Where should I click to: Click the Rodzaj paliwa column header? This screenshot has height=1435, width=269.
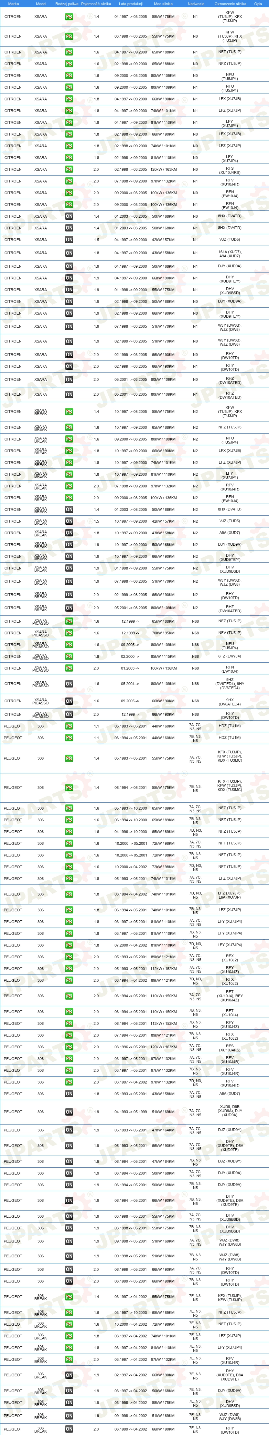tap(67, 3)
